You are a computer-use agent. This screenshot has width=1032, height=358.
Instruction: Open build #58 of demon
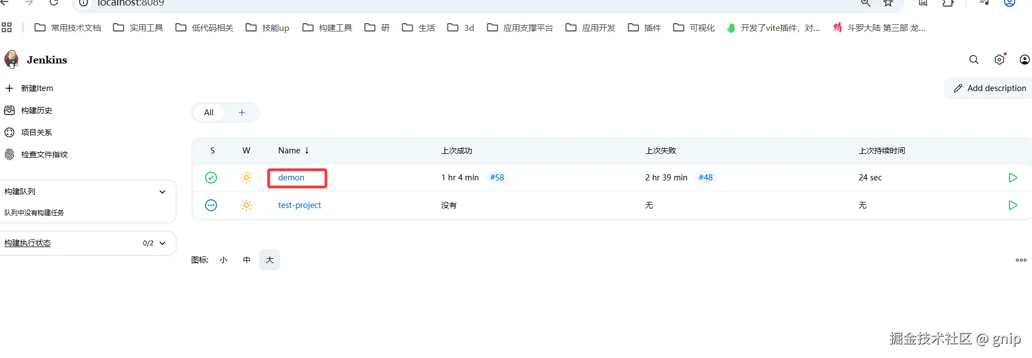[x=497, y=178]
